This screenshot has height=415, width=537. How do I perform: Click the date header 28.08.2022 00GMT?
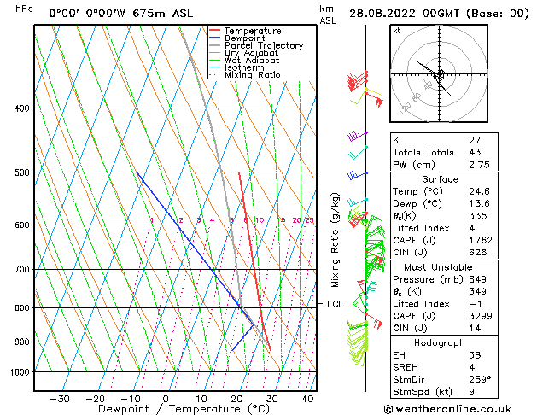click(405, 14)
